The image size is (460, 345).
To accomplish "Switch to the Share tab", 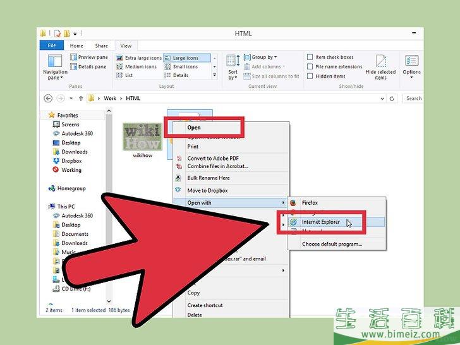I will 102,45.
